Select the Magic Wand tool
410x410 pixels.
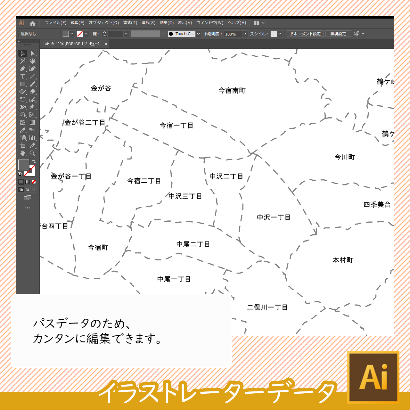[22, 61]
